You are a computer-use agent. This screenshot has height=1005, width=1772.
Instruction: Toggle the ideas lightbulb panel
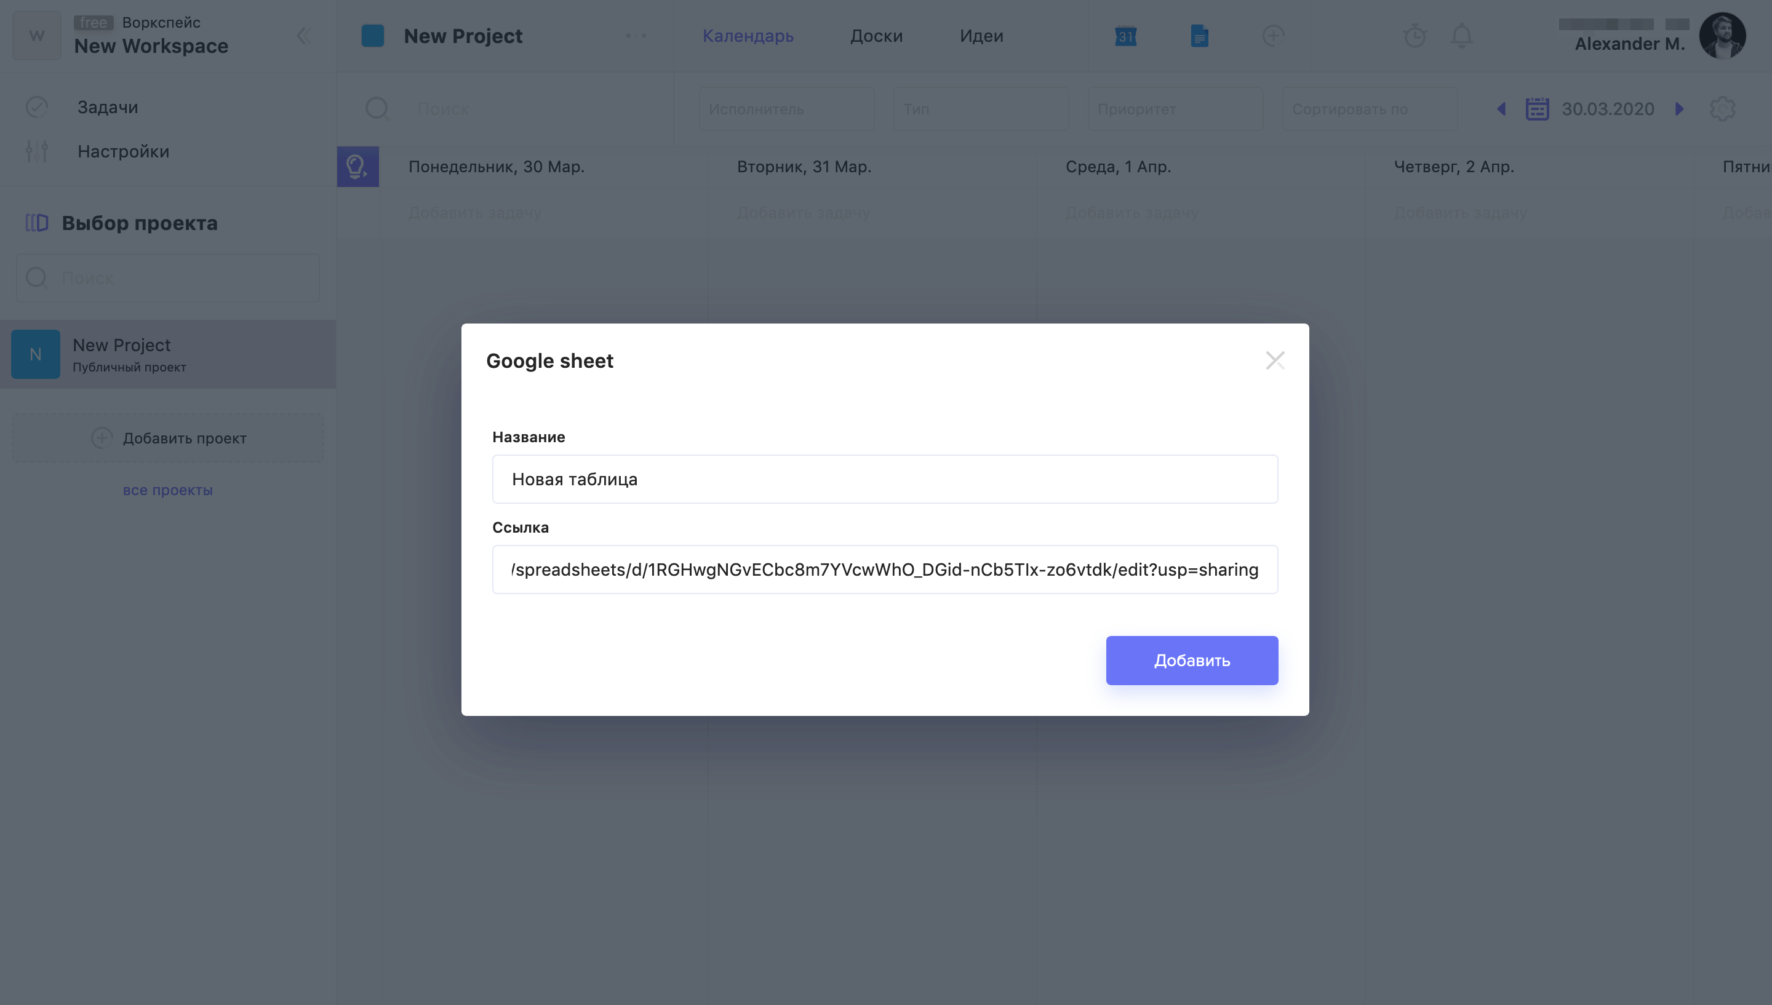click(x=357, y=166)
